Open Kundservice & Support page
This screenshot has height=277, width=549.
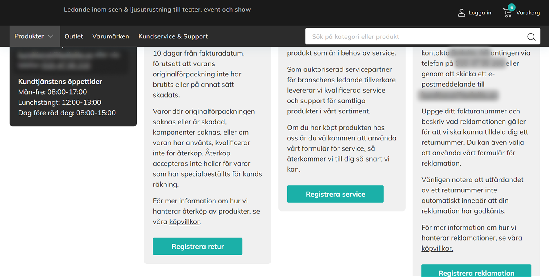173,36
